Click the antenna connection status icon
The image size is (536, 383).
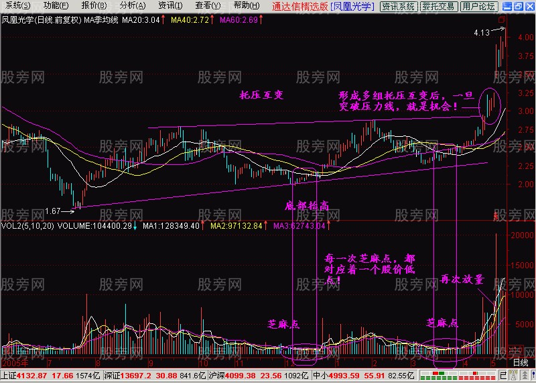(513, 374)
